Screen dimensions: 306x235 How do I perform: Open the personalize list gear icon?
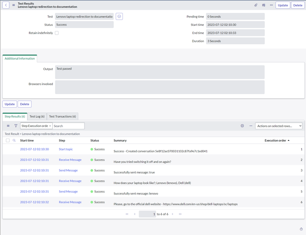pos(242,126)
